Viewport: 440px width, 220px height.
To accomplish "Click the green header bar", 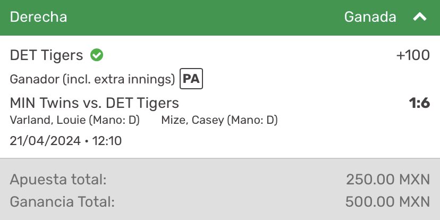I will pos(220,18).
